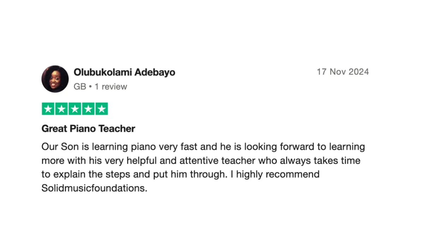This screenshot has width=424, height=239.
Task: Click the word 'Teacher' in the title
Action: click(117, 129)
